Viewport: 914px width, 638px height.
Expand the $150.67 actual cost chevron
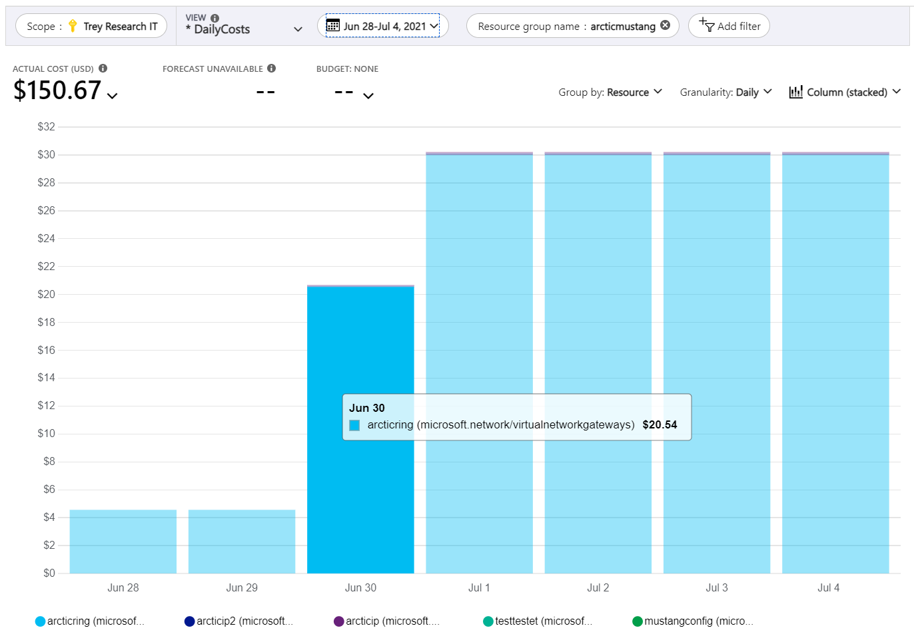pos(113,96)
